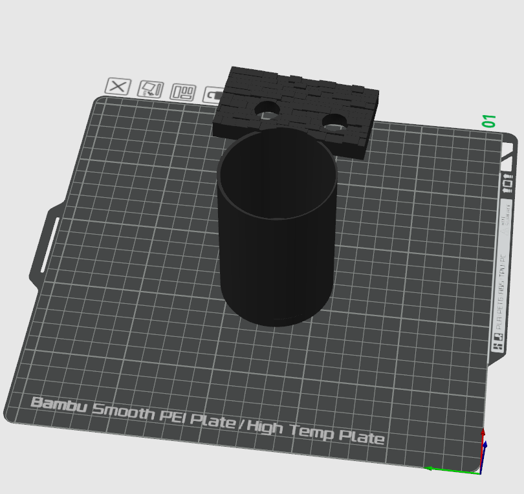Screen dimensions: 524x494
Task: Click the remove plate X icon
Action: pyautogui.click(x=118, y=87)
